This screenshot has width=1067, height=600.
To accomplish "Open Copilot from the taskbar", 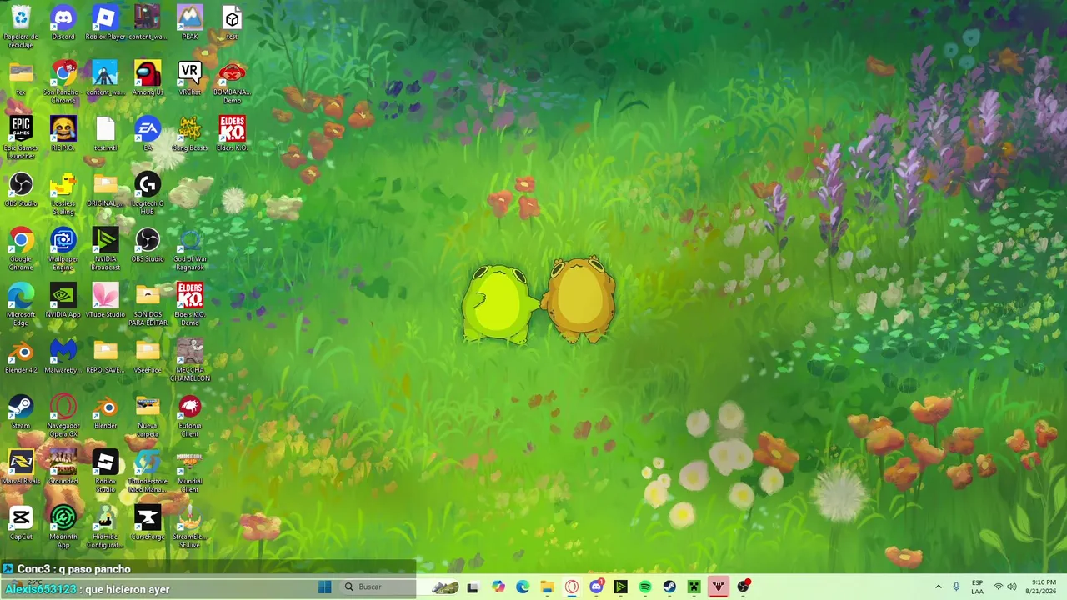I will [498, 587].
